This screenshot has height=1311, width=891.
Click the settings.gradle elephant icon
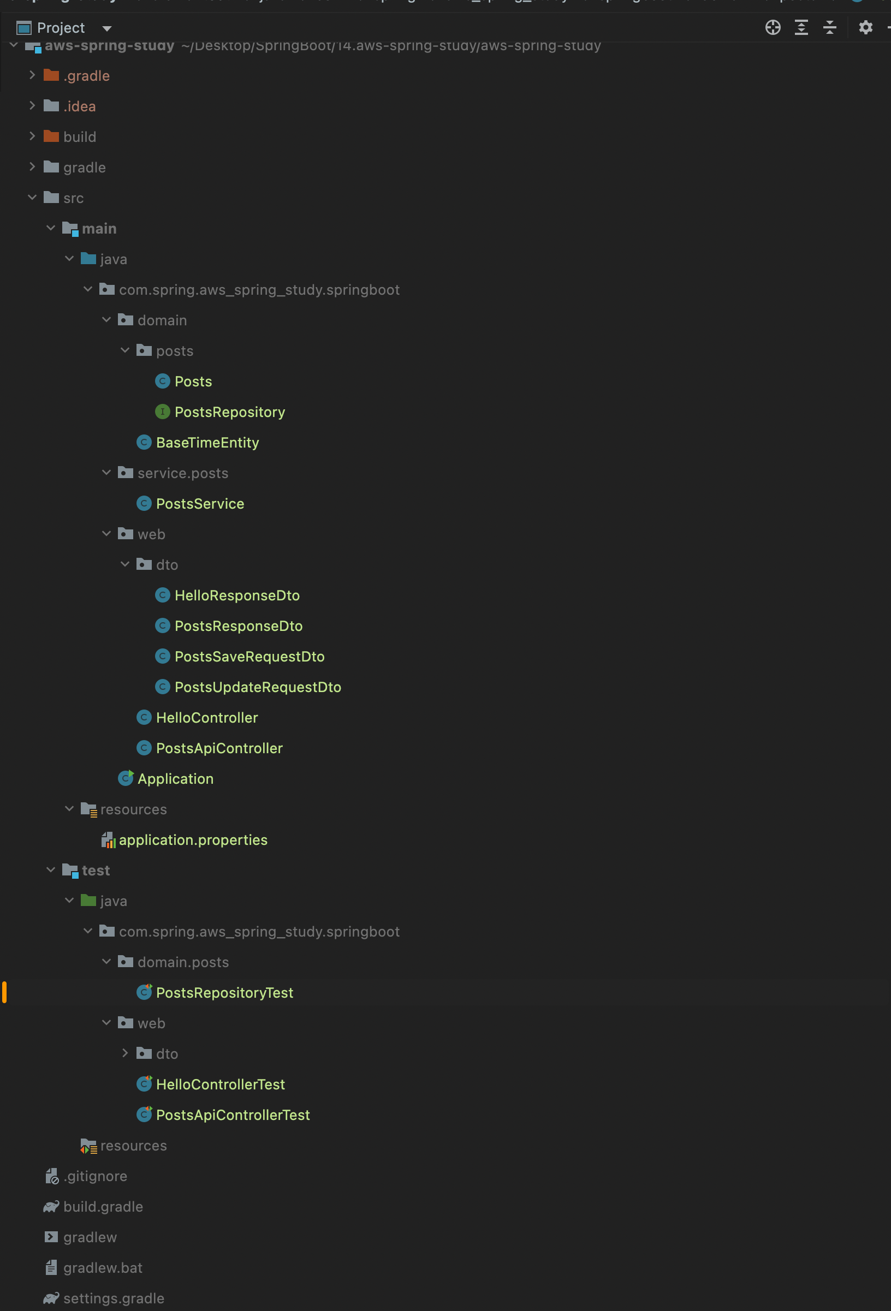(51, 1298)
